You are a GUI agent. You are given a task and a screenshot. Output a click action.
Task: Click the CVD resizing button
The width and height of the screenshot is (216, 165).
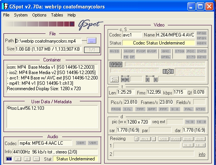pyautogui.click(x=200, y=139)
